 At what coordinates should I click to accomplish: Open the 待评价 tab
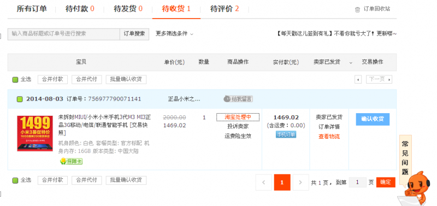pyautogui.click(x=225, y=9)
